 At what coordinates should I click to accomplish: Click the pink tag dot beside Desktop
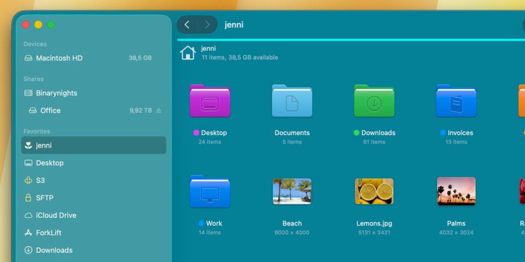[x=196, y=133]
